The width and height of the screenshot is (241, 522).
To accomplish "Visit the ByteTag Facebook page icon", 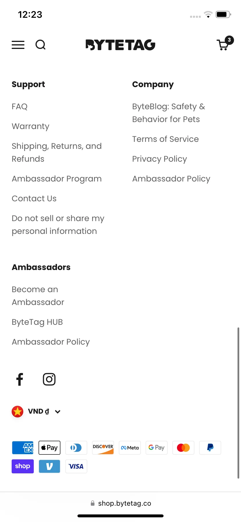I will (20, 379).
